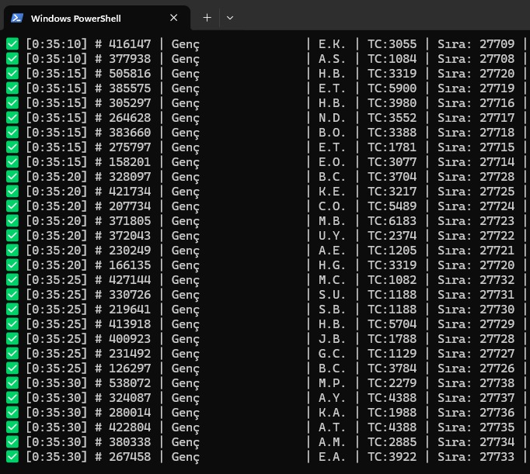Click green checkmark on row # 427144

tap(12, 280)
